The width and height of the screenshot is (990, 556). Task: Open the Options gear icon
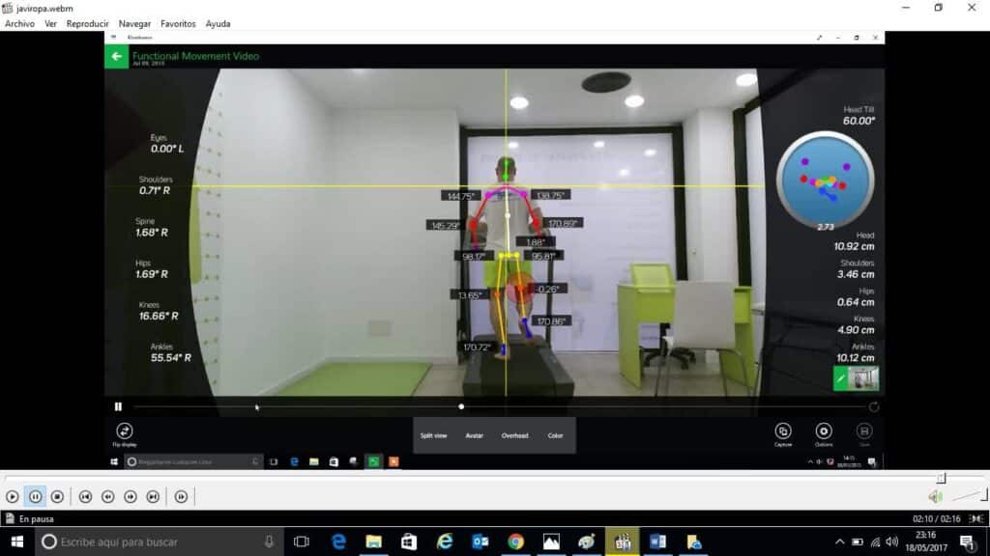[824, 431]
